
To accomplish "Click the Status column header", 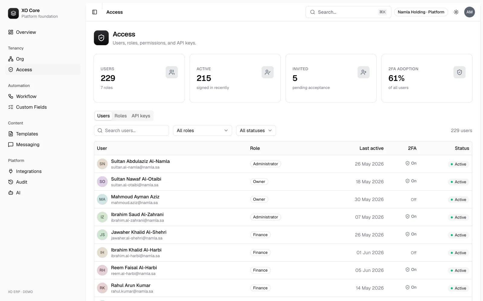I will 462,148.
